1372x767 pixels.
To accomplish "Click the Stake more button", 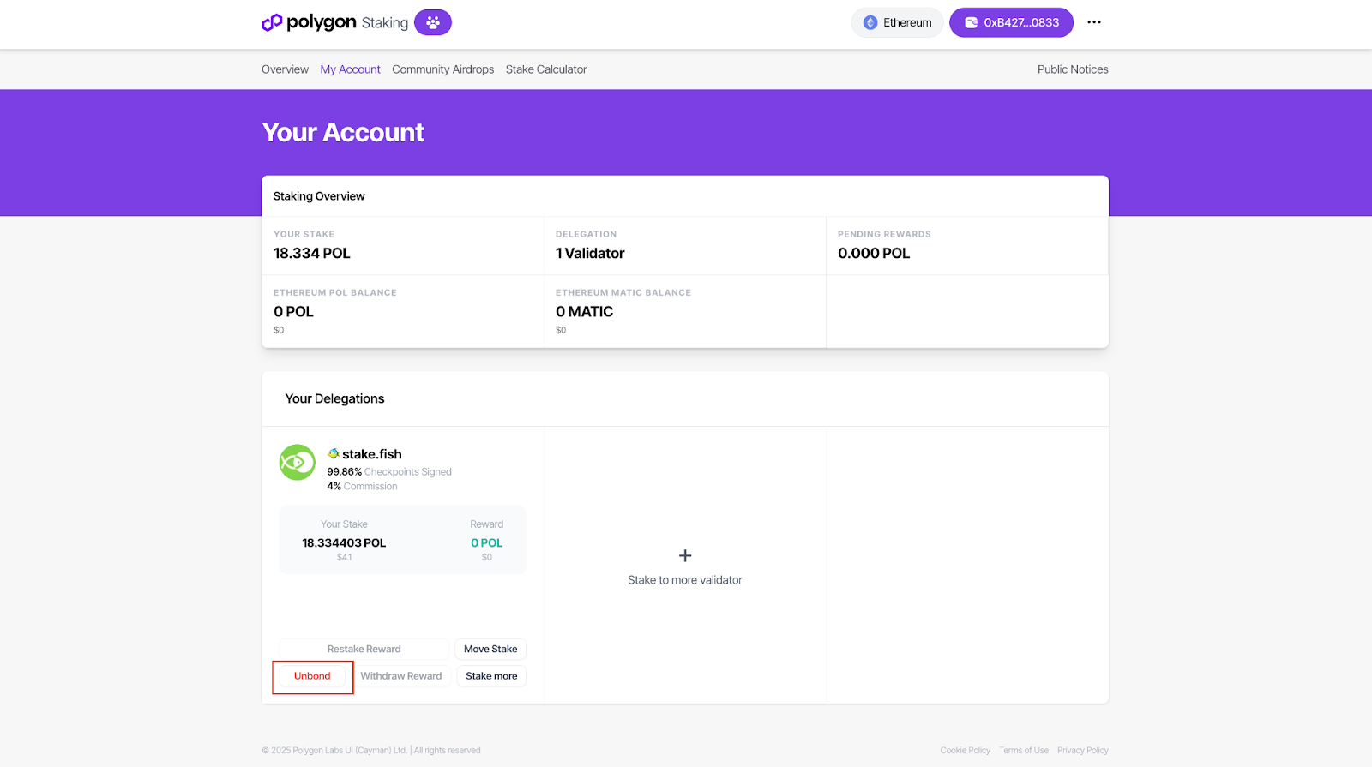I will click(x=491, y=676).
